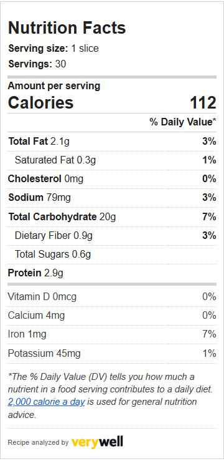The image size is (224, 461).
Task: Click the Total Carbohydrate 20g row
Action: [x=112, y=217]
